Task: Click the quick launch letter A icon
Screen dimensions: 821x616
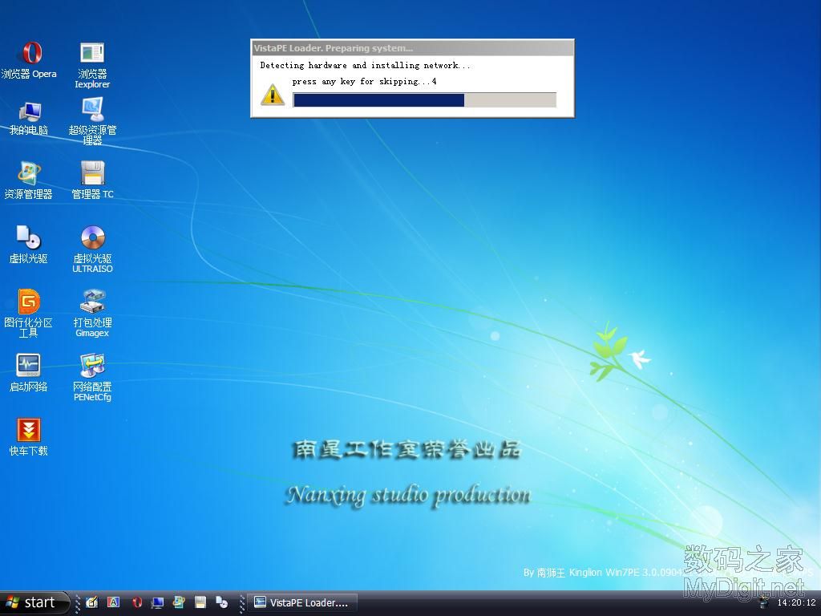Action: (x=114, y=603)
